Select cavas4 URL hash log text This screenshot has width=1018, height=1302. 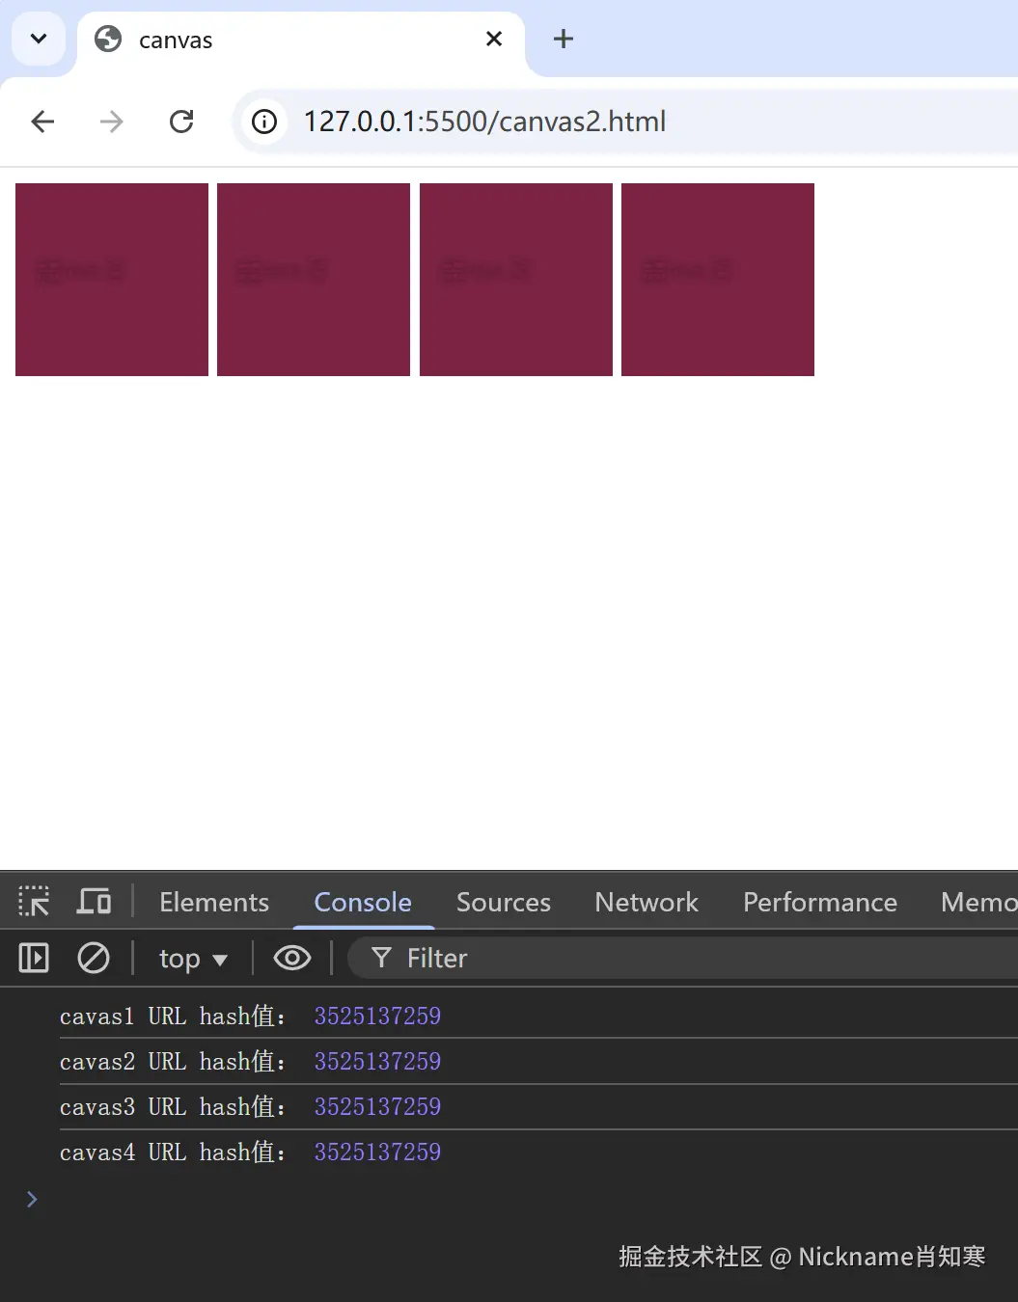click(173, 1152)
